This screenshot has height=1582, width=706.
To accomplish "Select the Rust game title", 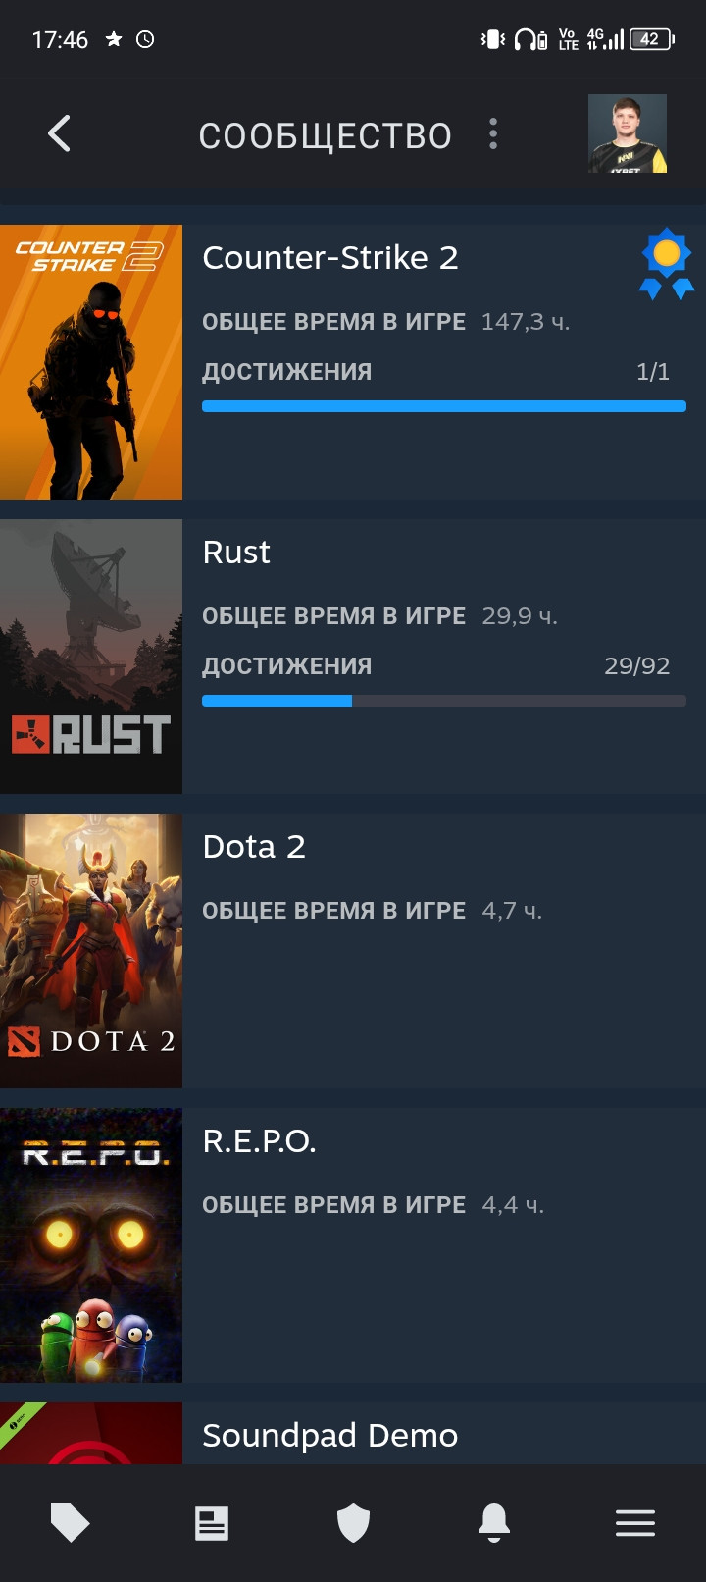I will click(x=236, y=553).
